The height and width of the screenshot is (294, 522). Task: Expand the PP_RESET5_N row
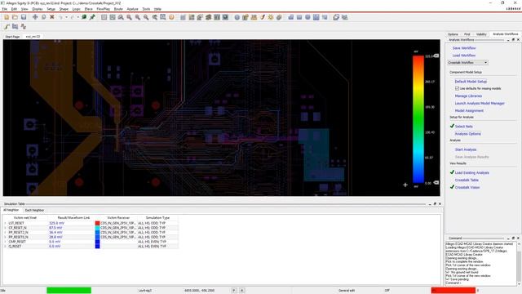pos(5,237)
